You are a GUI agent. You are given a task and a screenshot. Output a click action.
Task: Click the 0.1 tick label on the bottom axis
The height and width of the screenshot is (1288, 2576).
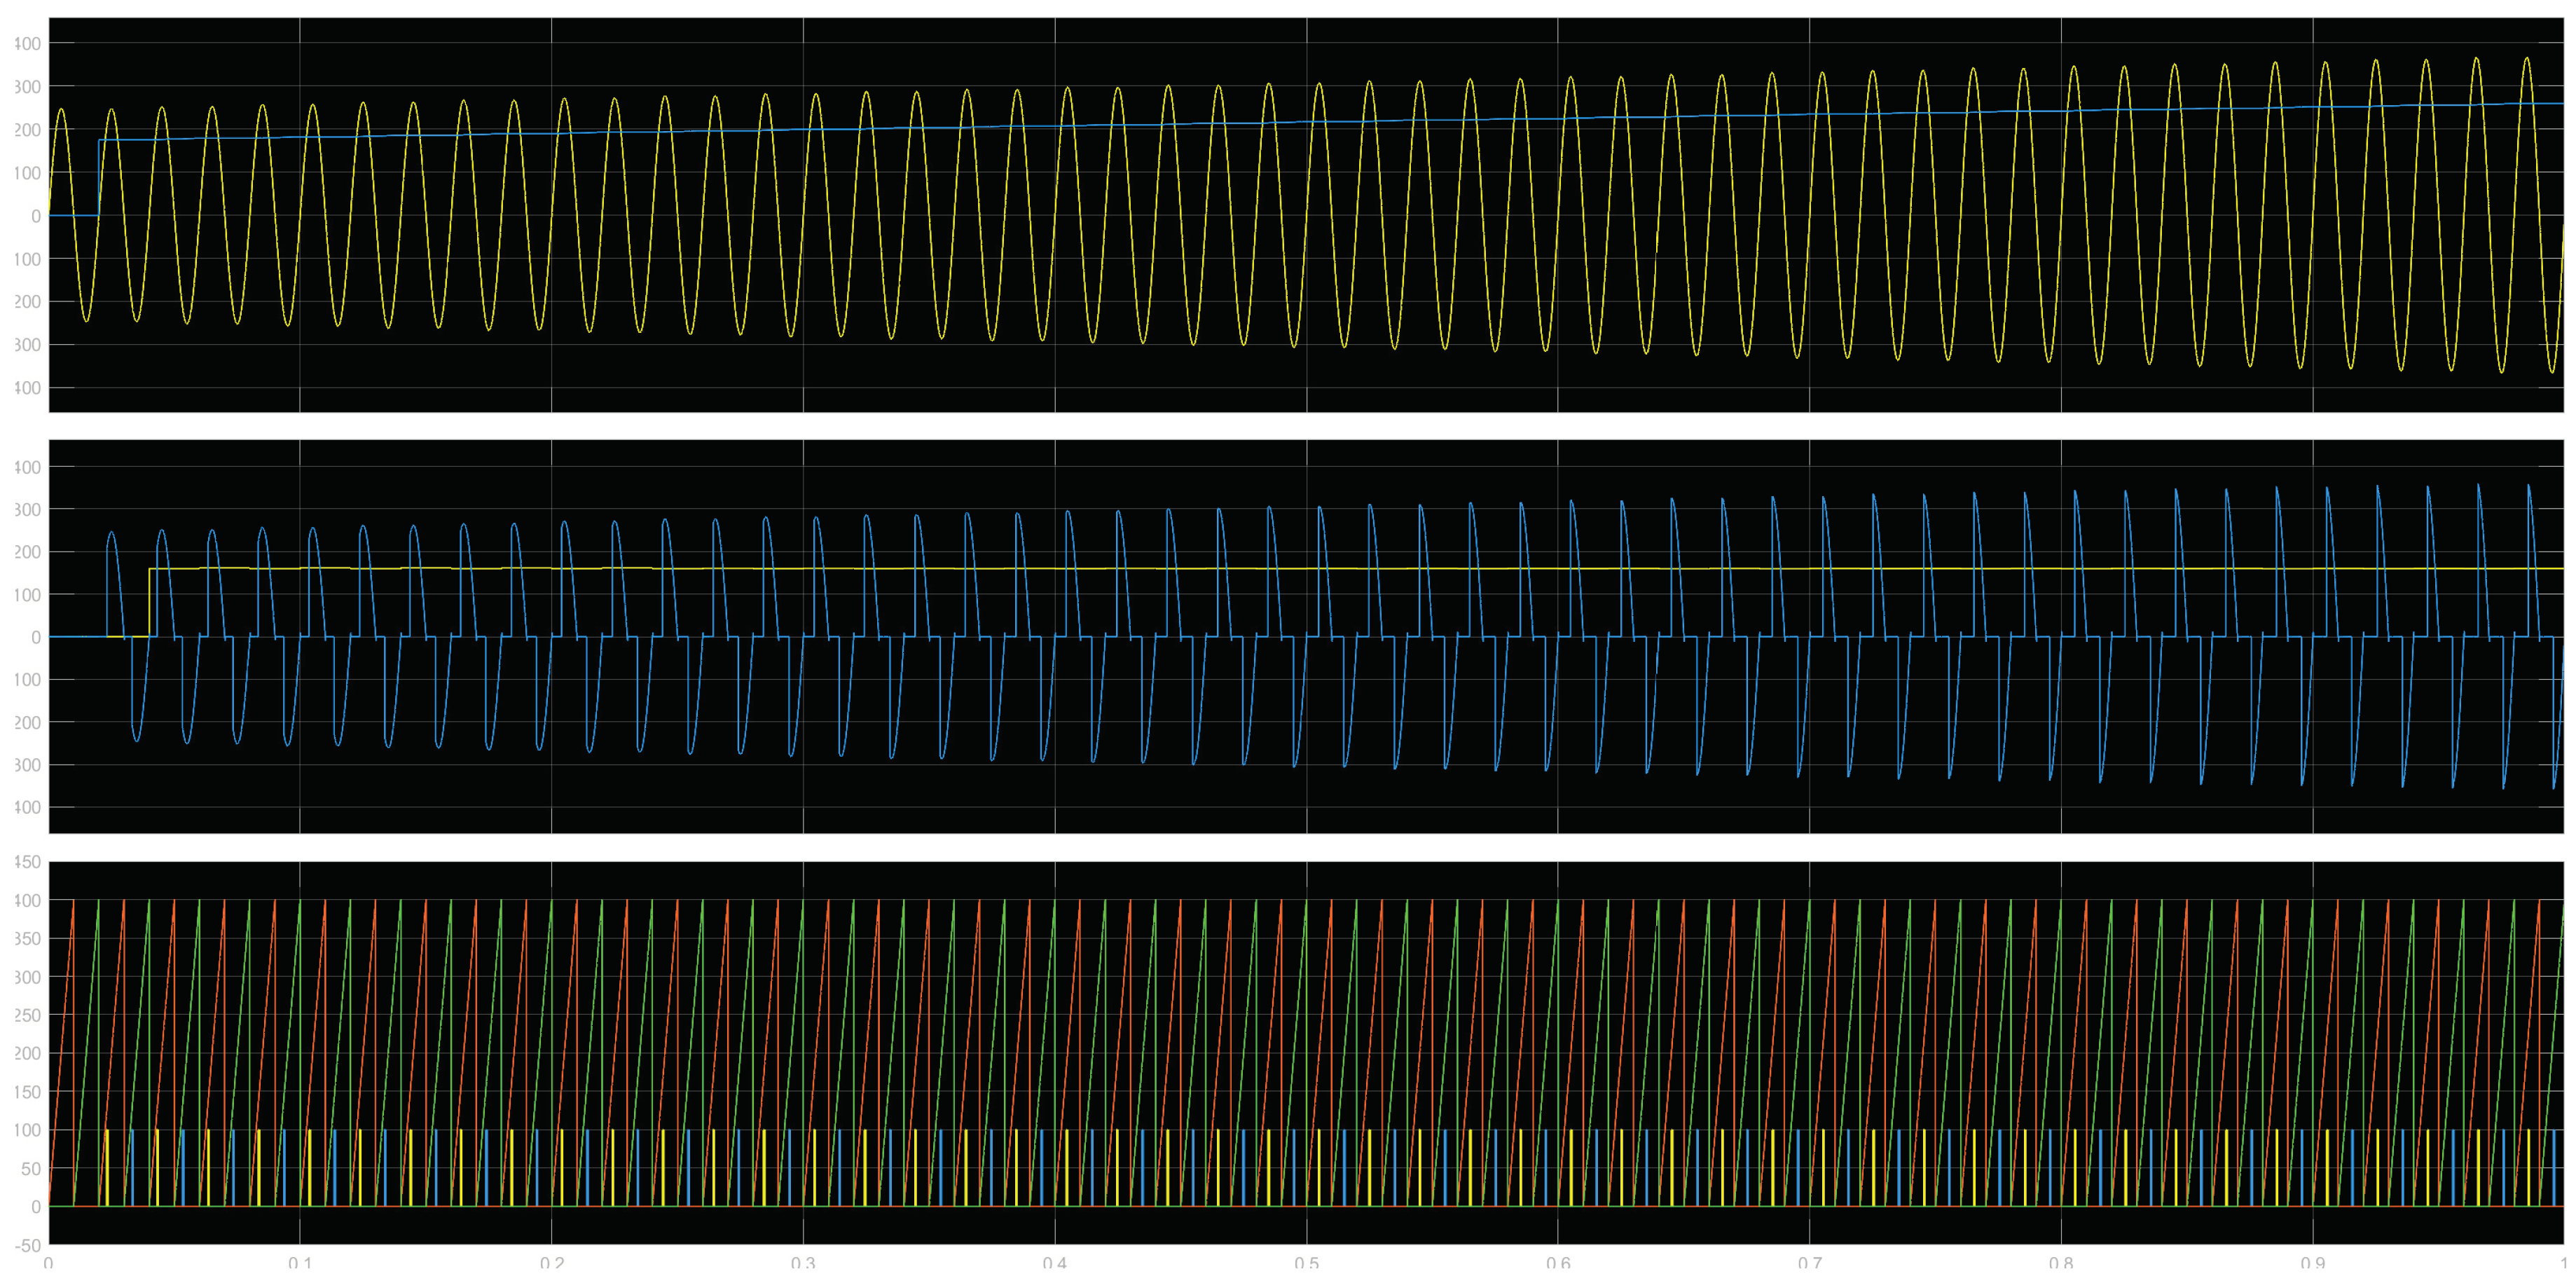(x=300, y=1263)
